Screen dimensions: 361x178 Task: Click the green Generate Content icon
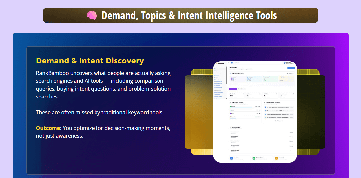coord(254,158)
